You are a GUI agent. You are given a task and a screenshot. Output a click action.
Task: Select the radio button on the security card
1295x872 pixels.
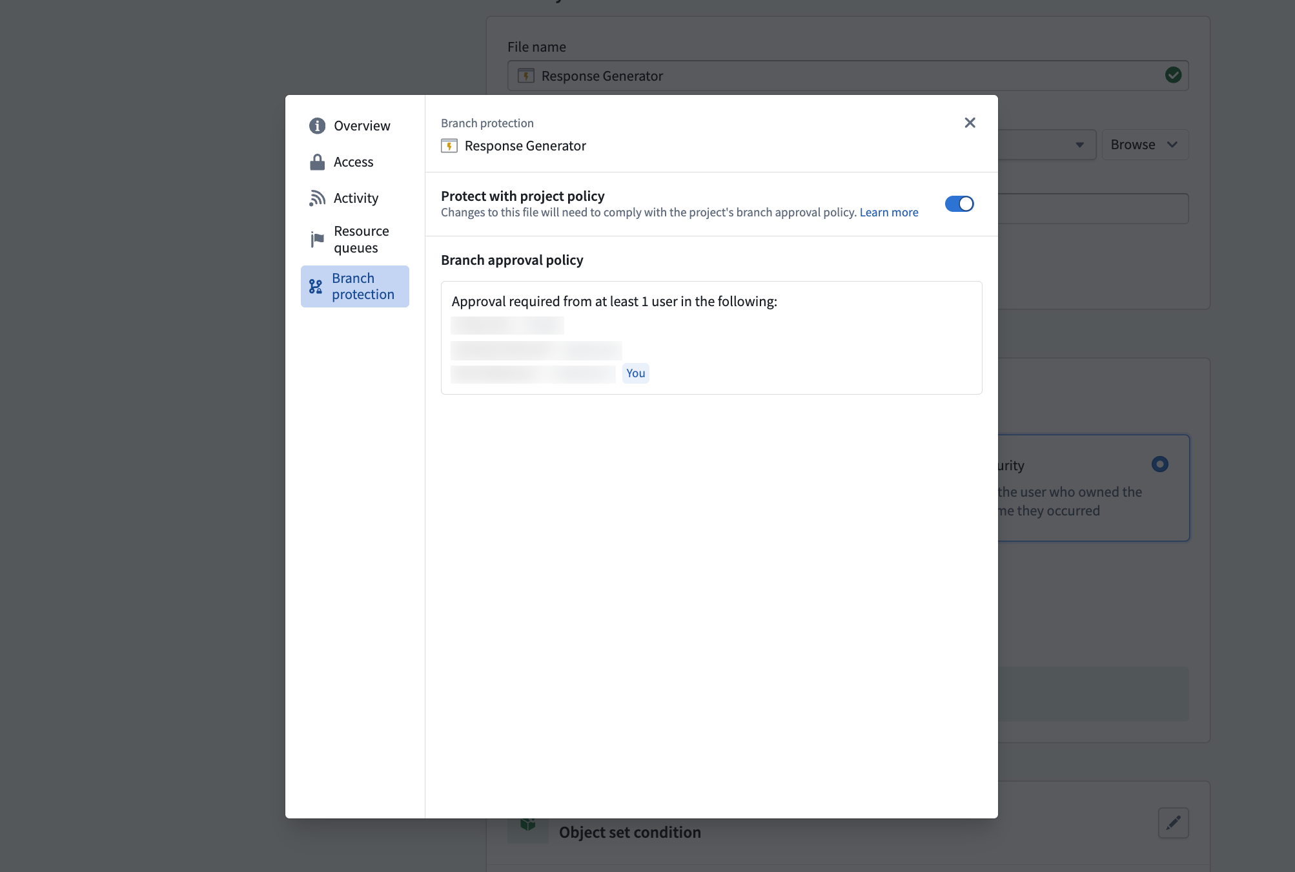(1159, 464)
